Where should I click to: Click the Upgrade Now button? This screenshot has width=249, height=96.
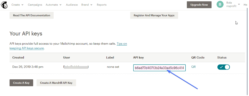tap(199, 5)
